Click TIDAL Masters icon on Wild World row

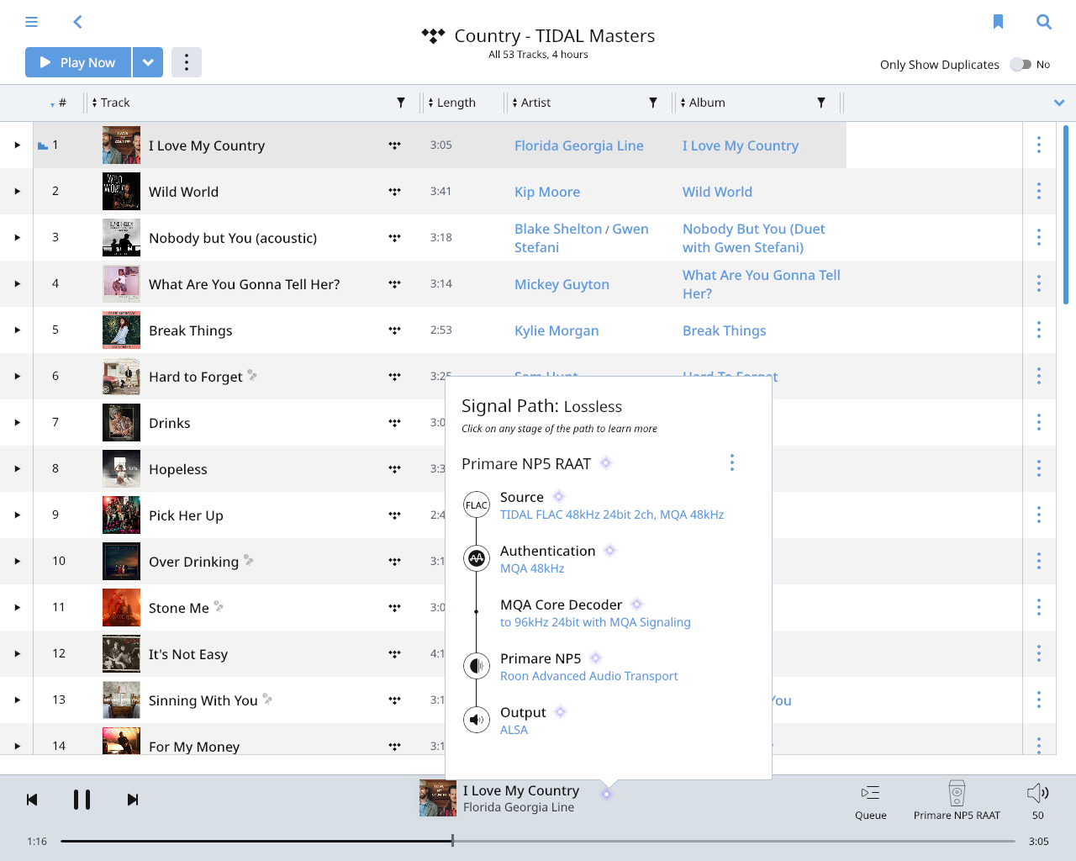[394, 191]
